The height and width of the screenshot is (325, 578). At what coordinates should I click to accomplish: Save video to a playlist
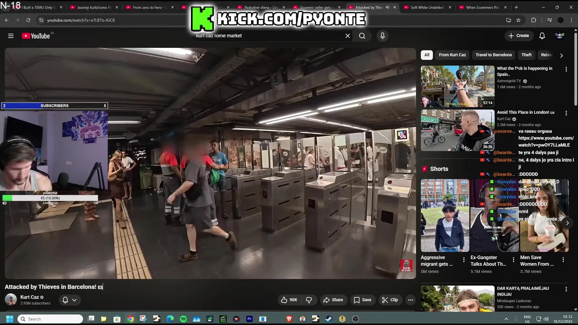pyautogui.click(x=362, y=300)
